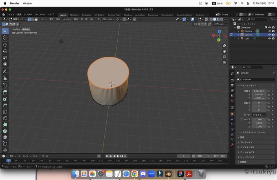Switch to the Shading workspace tab
The image size is (277, 180).
pyautogui.click(x=128, y=15)
